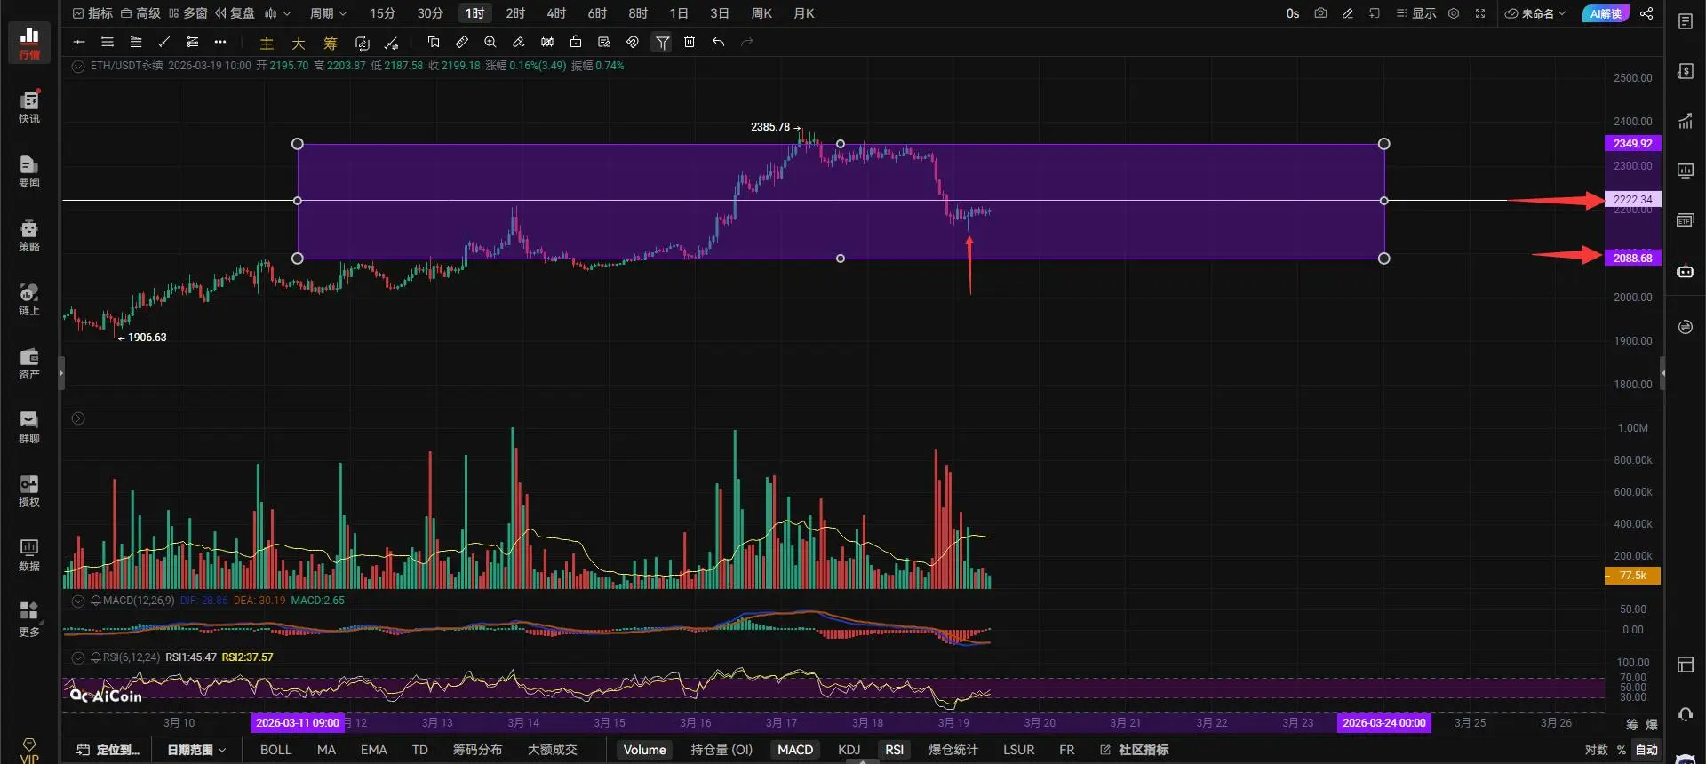Open the 策略 strategy robot sidebar
The height and width of the screenshot is (764, 1706).
(29, 235)
